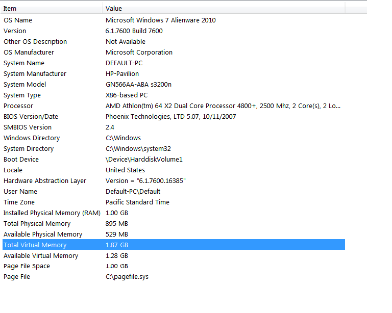Select the Version row
Image resolution: width=392 pixels, height=313 pixels.
click(15, 31)
